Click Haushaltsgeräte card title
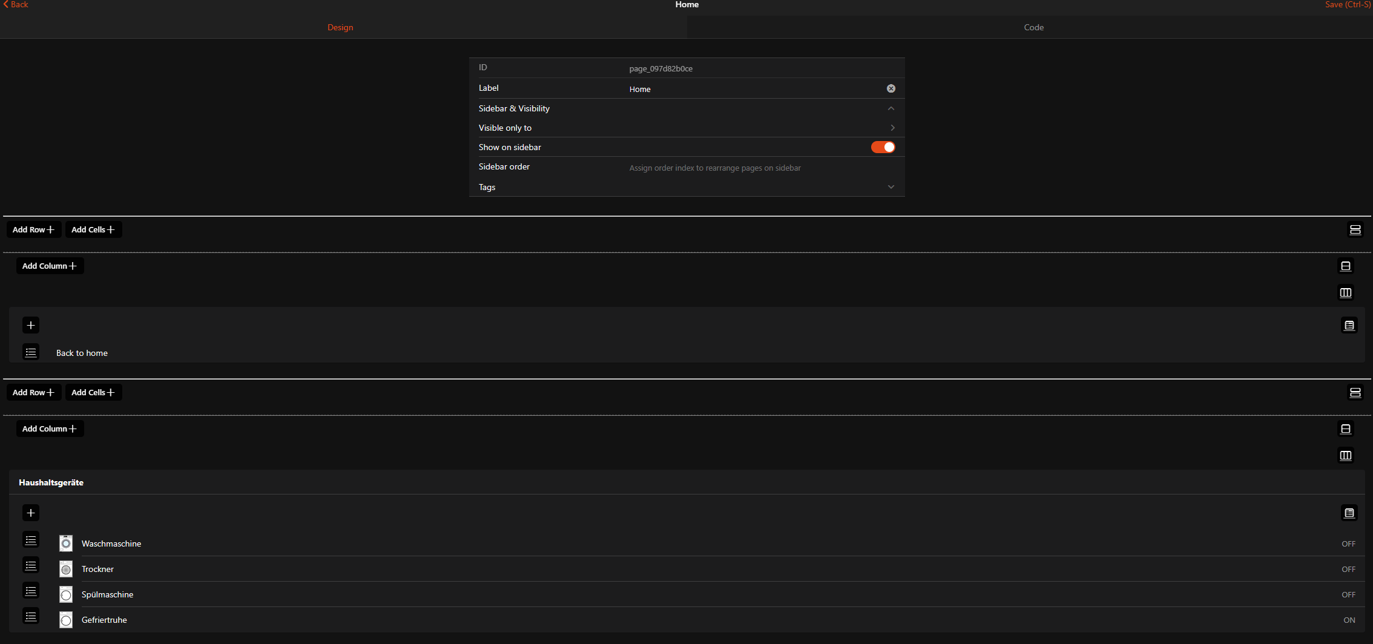The height and width of the screenshot is (644, 1373). 51,482
